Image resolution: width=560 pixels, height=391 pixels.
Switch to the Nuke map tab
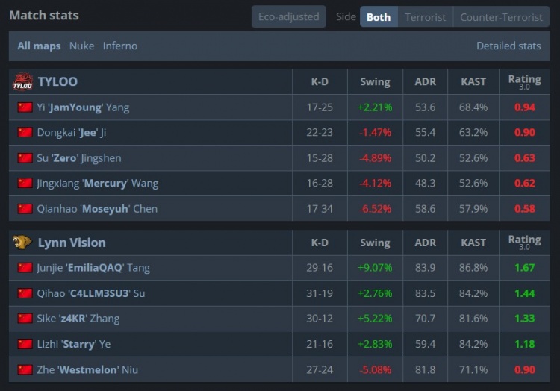(x=82, y=46)
